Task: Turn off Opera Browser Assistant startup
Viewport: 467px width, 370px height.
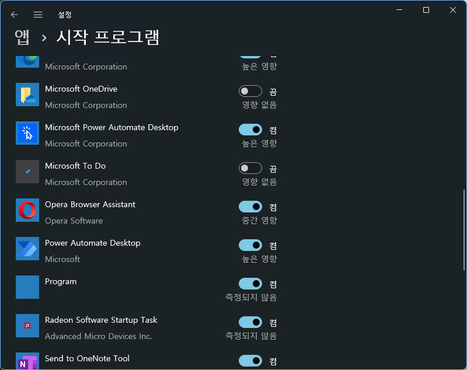Action: [250, 207]
